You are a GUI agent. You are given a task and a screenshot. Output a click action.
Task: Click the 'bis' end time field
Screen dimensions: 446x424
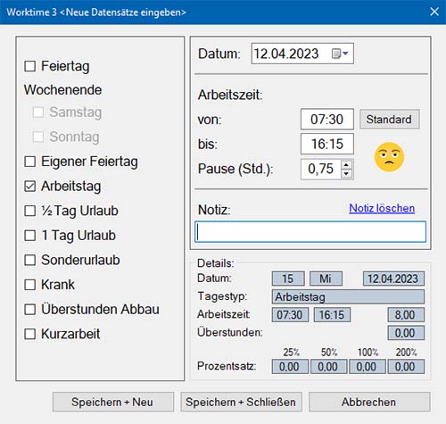pos(327,144)
